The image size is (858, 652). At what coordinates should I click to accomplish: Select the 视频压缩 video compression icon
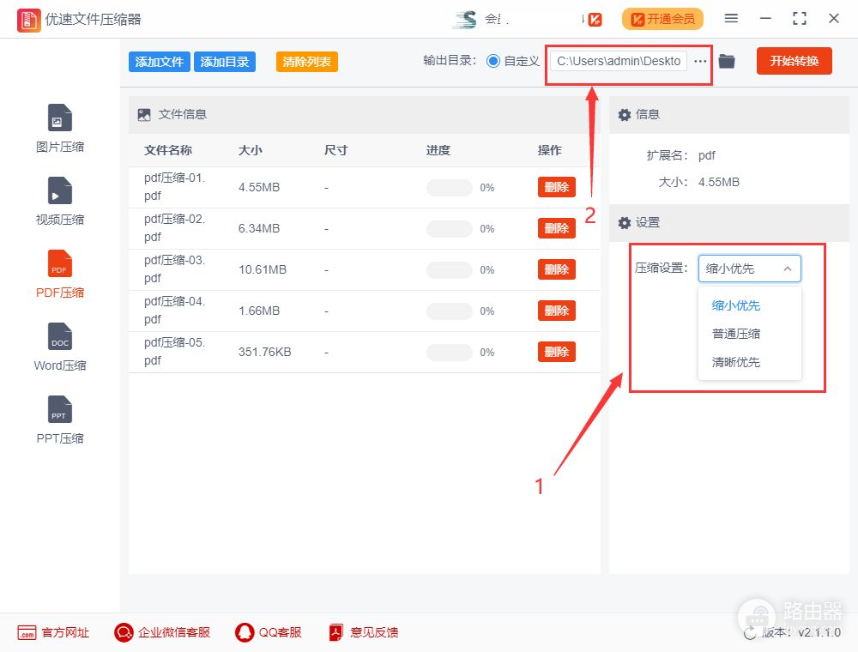(60, 191)
